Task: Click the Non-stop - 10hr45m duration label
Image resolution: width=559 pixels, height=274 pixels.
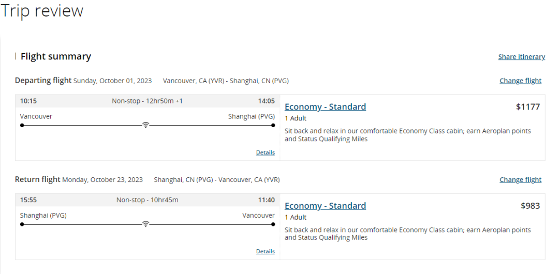Action: pos(147,200)
